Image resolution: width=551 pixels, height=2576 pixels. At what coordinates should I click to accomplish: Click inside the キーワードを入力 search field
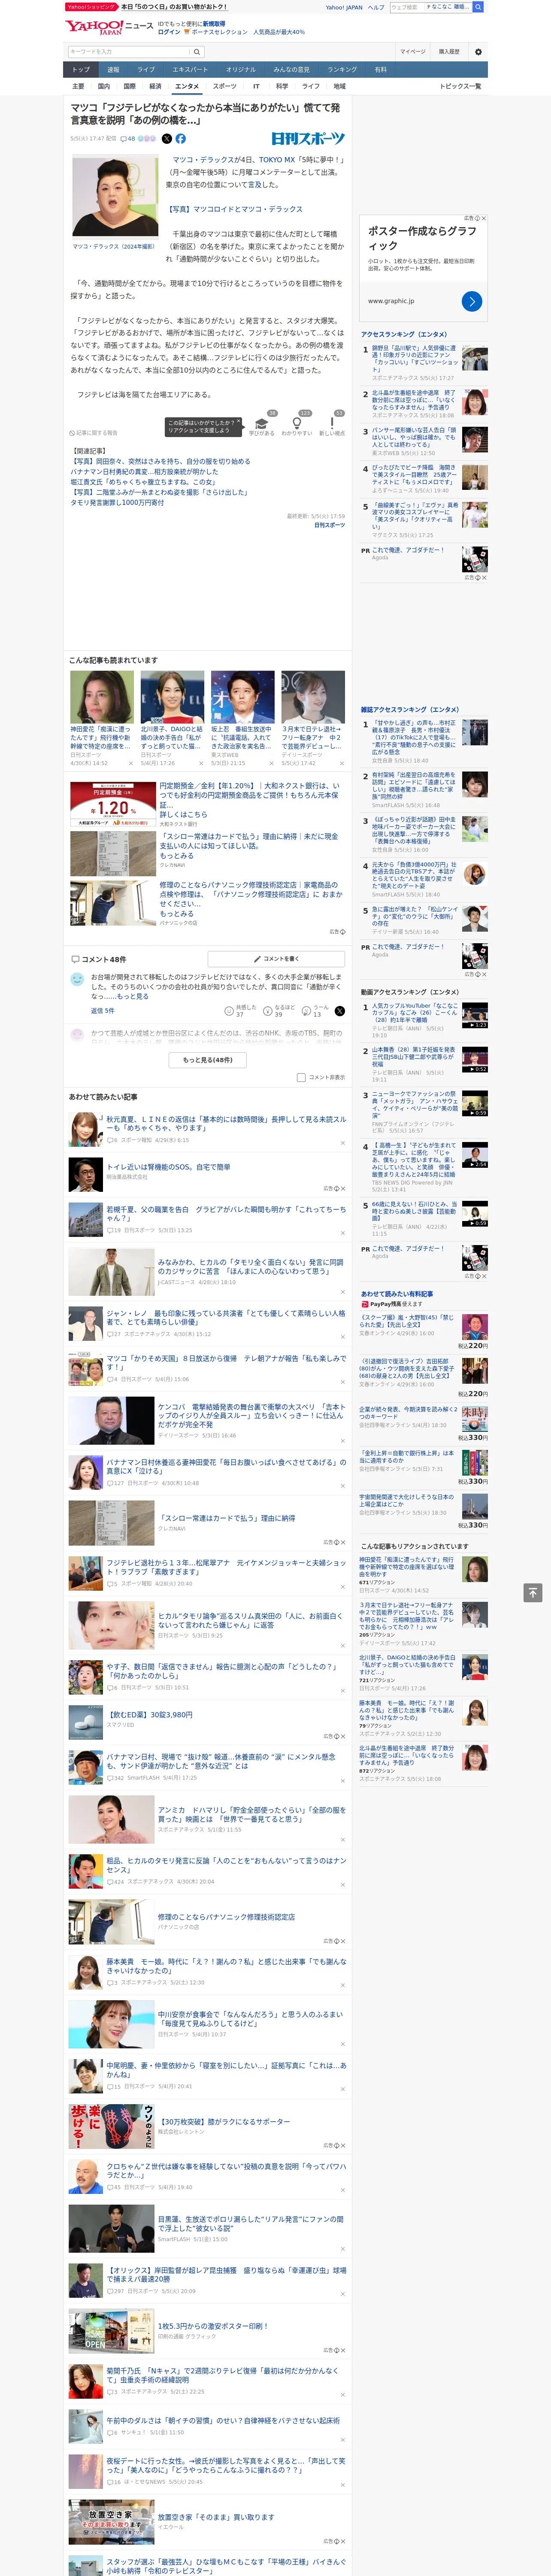click(x=129, y=51)
